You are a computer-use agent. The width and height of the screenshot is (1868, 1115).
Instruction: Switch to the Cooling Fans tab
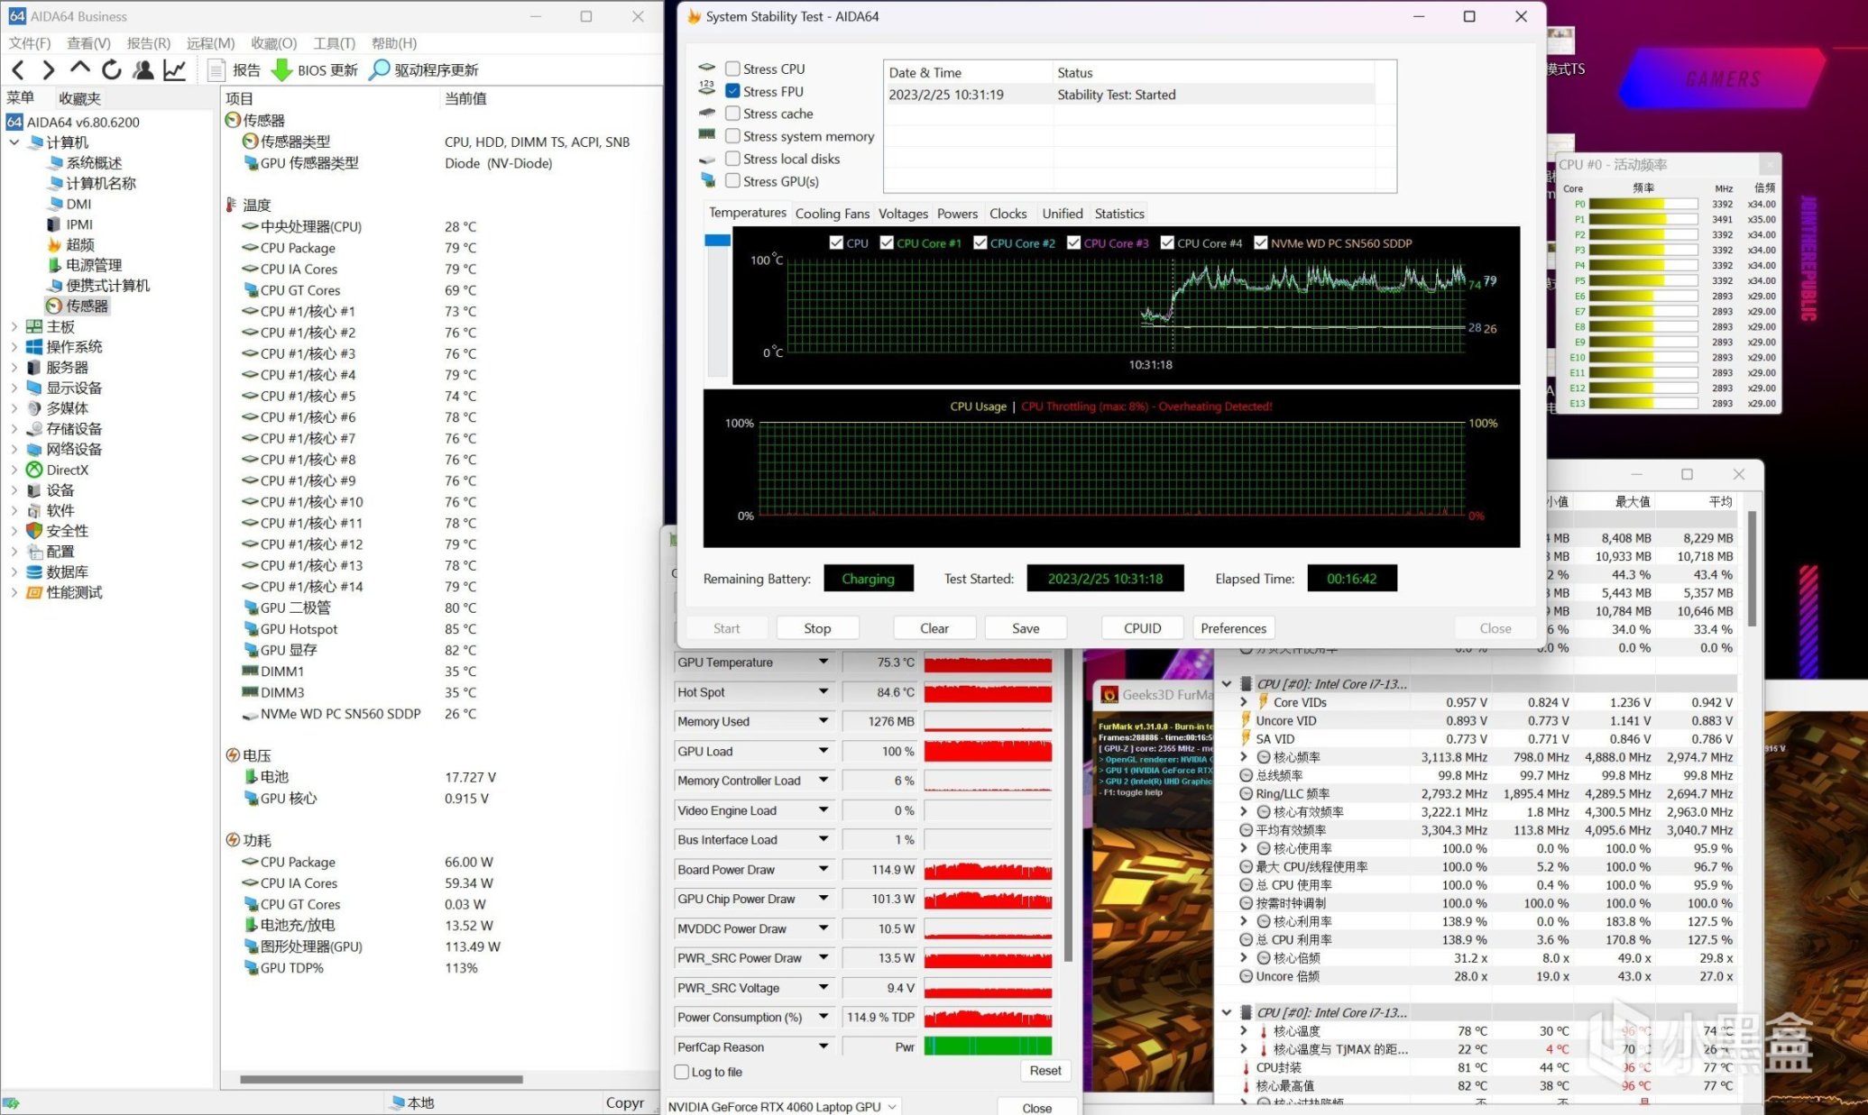(832, 214)
